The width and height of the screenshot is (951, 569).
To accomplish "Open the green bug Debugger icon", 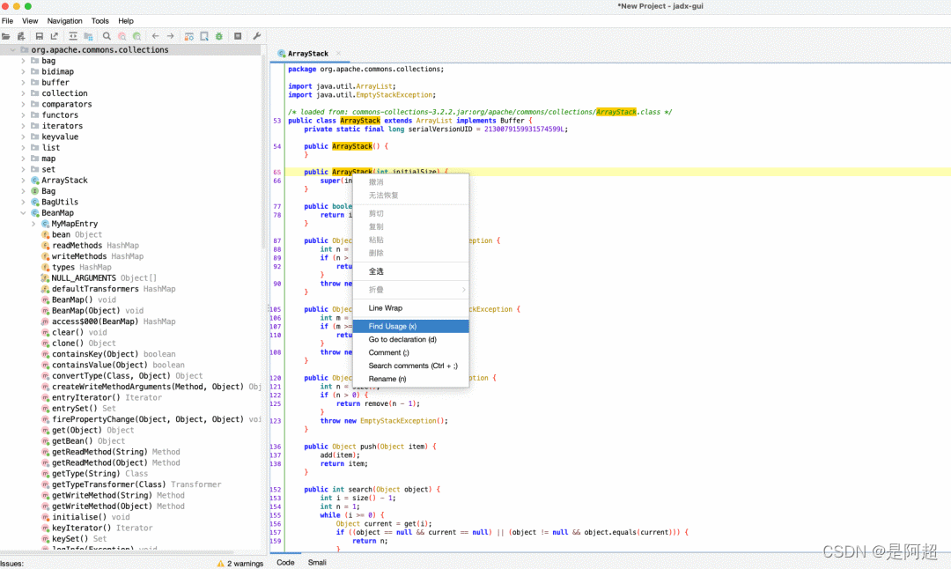I will point(219,36).
